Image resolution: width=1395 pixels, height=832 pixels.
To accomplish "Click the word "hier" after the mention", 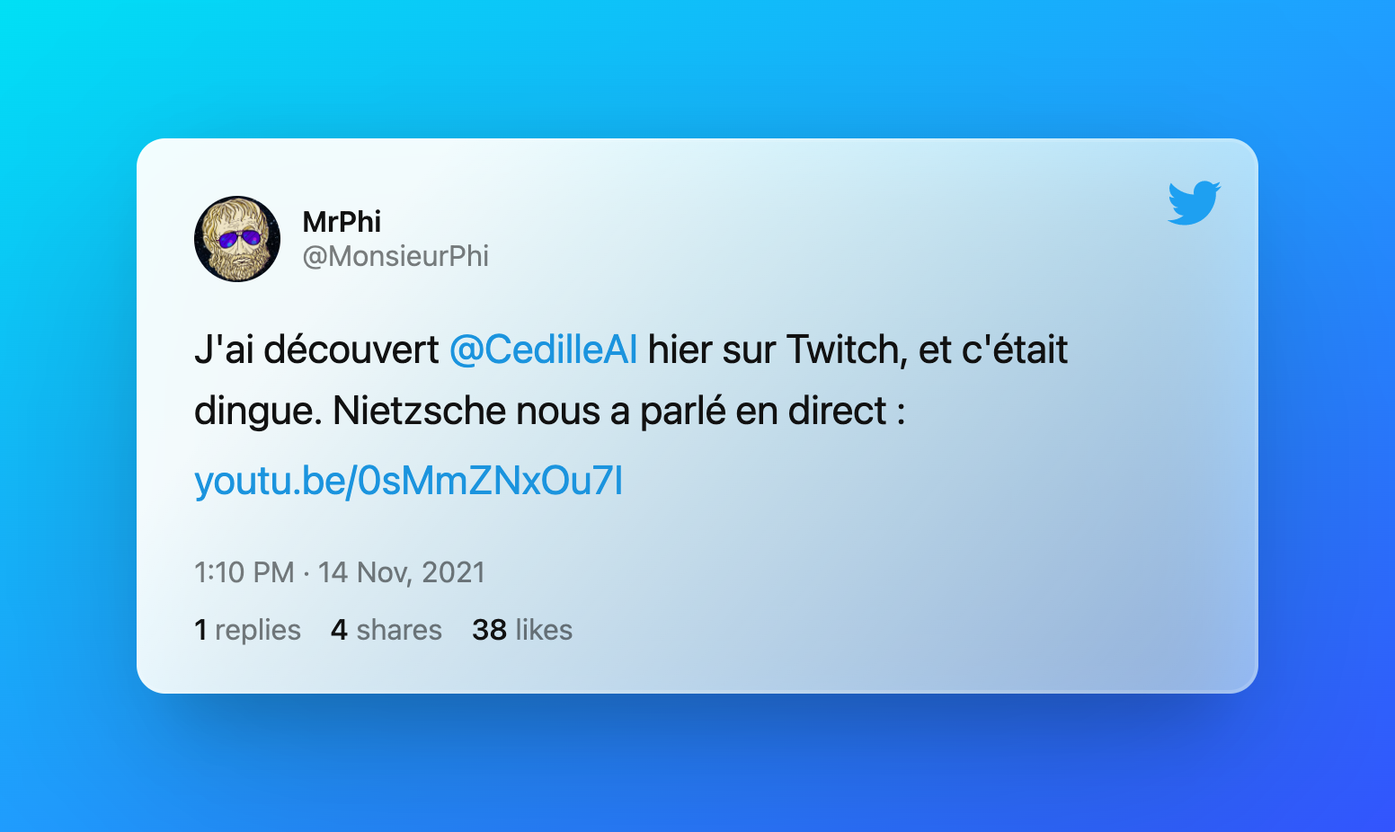I will 679,350.
